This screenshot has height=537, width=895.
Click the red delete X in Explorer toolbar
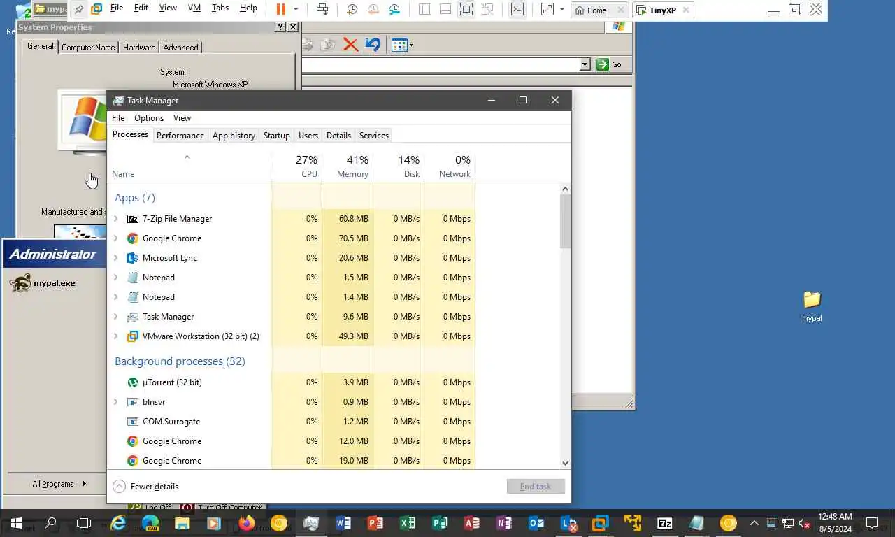pyautogui.click(x=351, y=45)
